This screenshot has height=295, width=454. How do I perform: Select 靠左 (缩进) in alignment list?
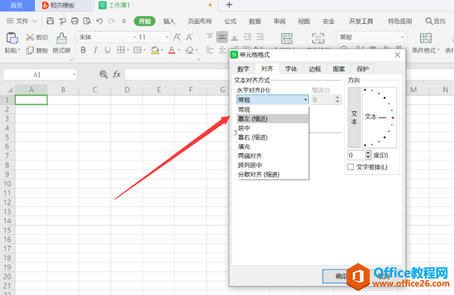click(273, 119)
